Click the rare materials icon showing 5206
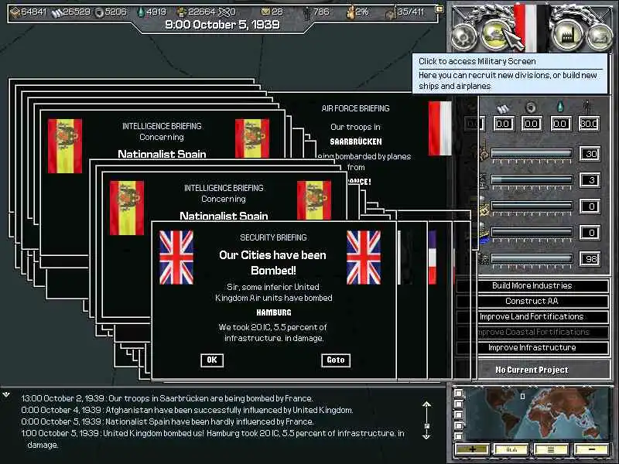The height and width of the screenshot is (464, 619). pyautogui.click(x=100, y=12)
